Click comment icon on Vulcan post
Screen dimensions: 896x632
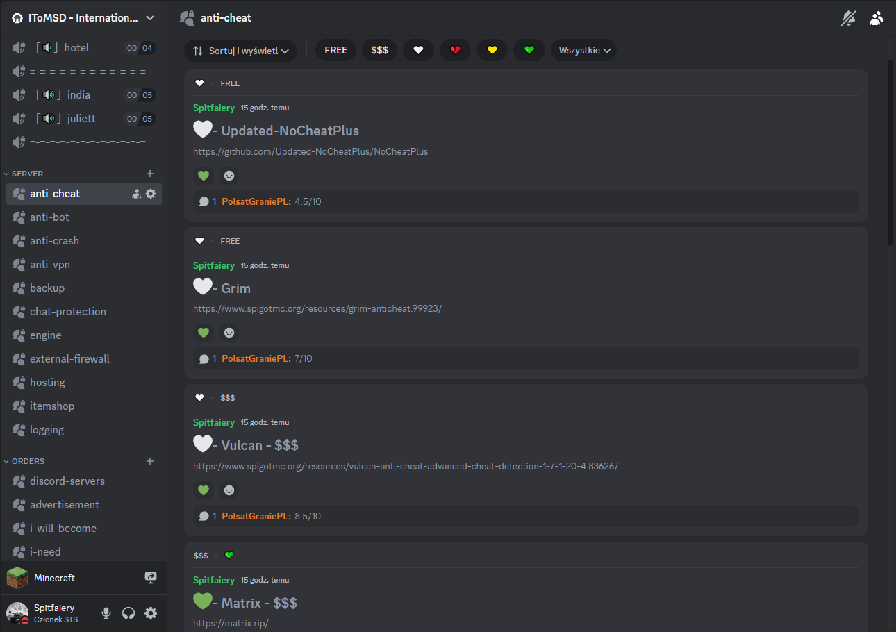point(204,516)
